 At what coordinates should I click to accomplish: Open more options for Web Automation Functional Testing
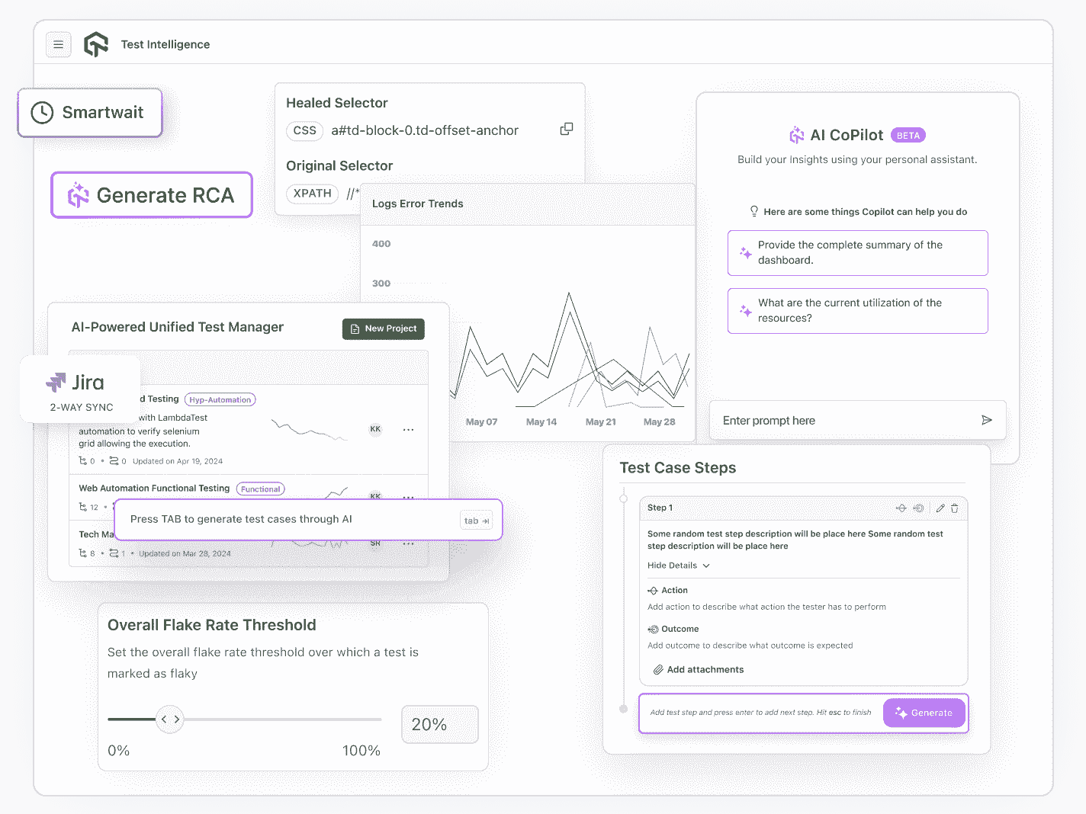pos(408,496)
